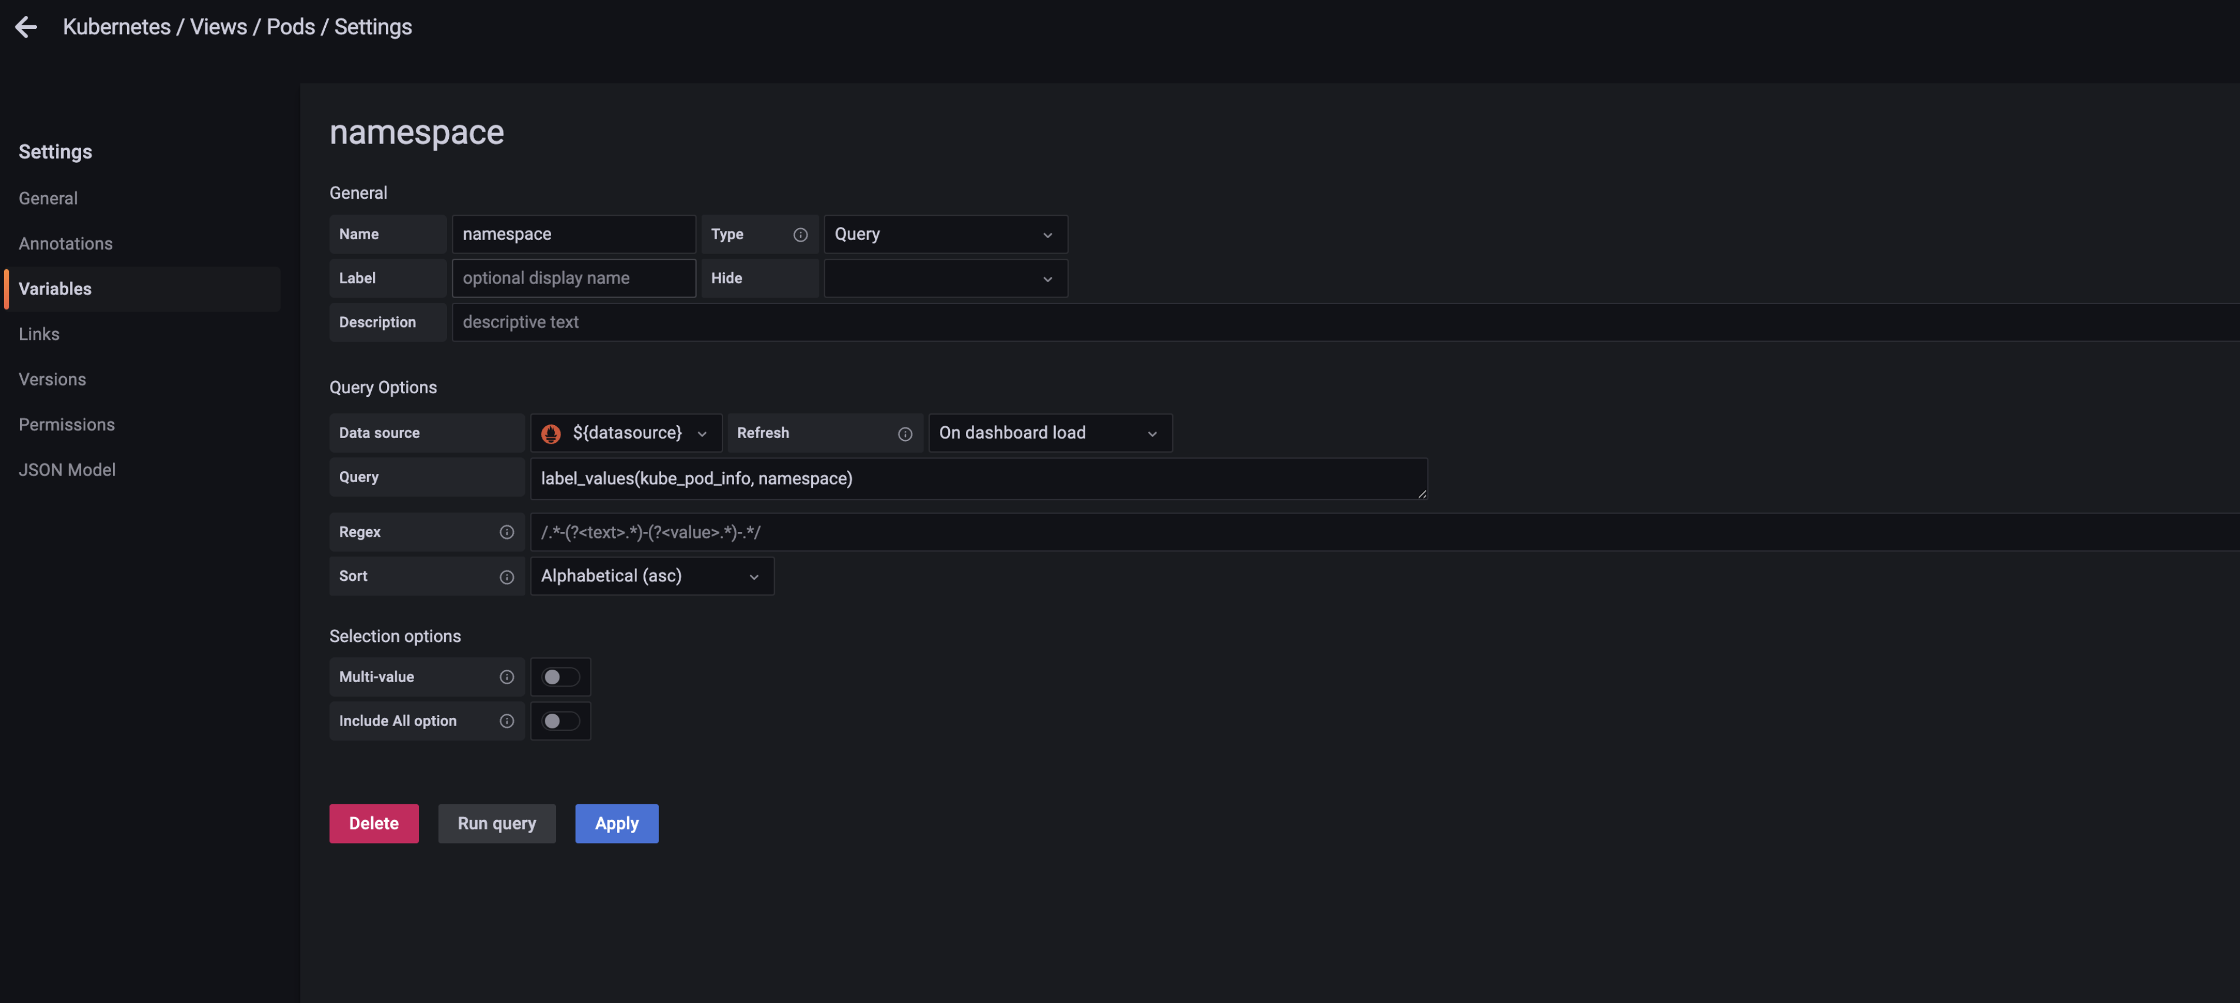The width and height of the screenshot is (2240, 1003).
Task: Expand the Refresh dropdown
Action: [1049, 434]
